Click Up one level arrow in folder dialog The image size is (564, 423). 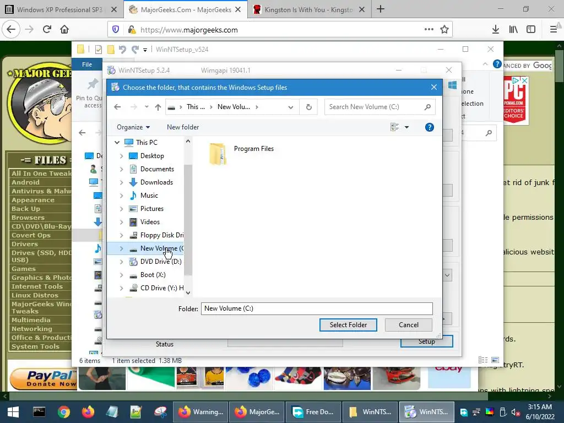[x=158, y=107]
